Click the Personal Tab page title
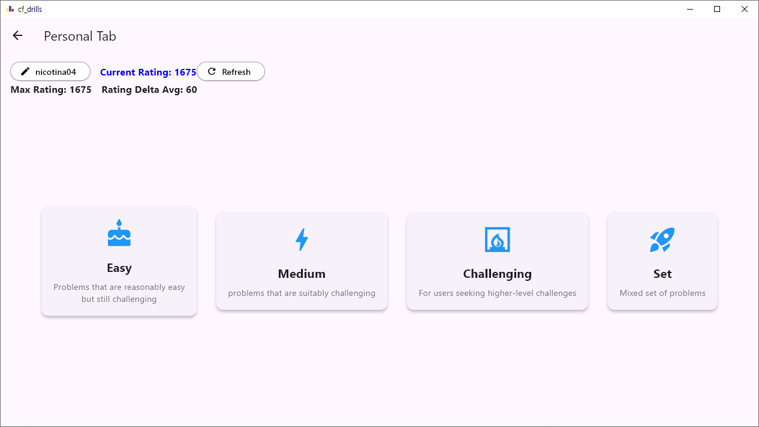 point(80,37)
